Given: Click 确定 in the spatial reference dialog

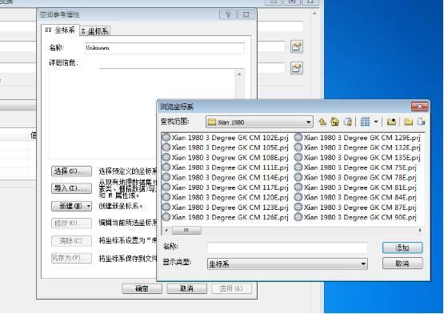Looking at the screenshot, I should coord(142,288).
